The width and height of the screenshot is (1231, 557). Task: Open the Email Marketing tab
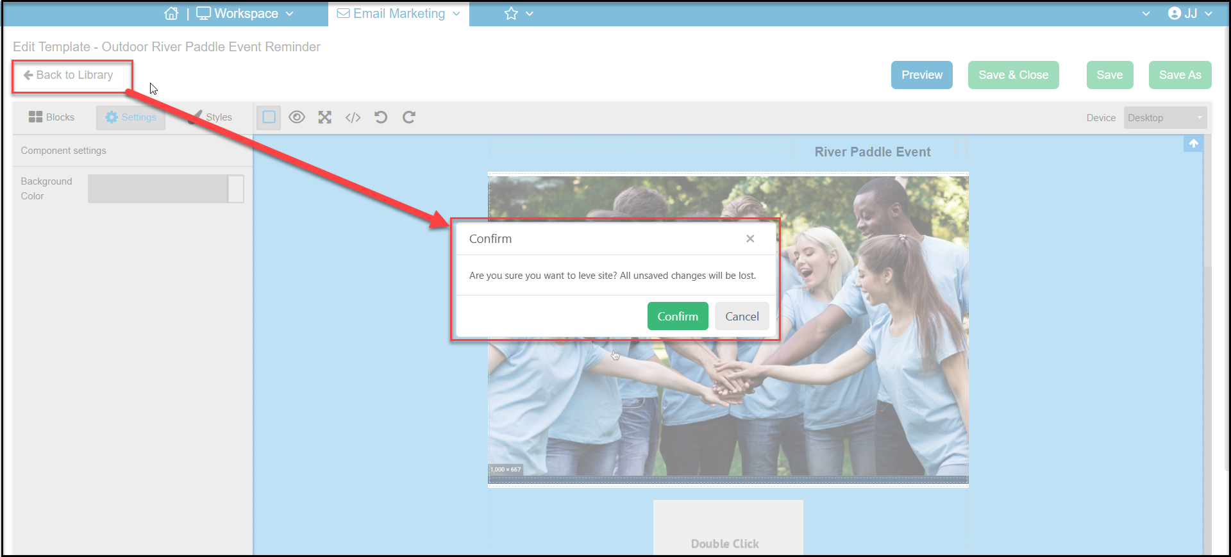(x=399, y=13)
